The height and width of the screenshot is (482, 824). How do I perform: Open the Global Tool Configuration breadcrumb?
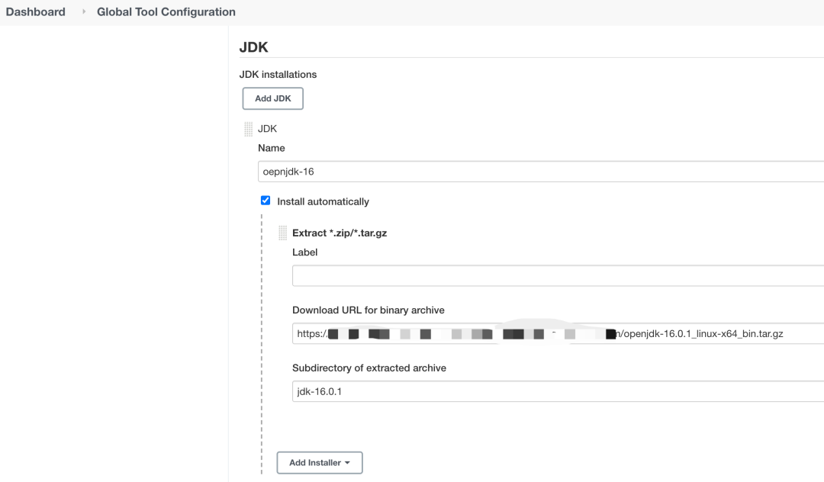166,12
